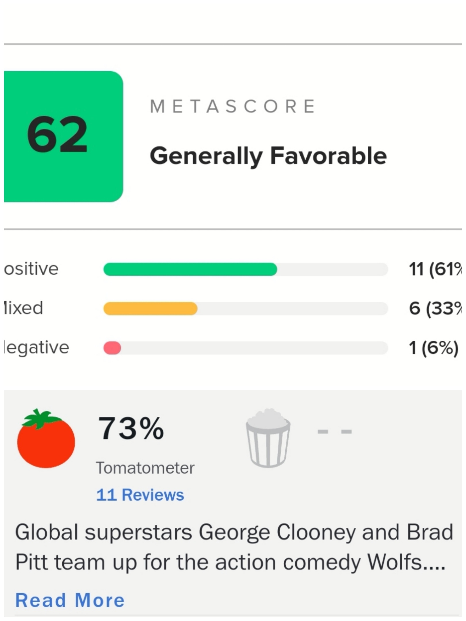
Task: Click the METASCORE label
Action: click(x=233, y=106)
